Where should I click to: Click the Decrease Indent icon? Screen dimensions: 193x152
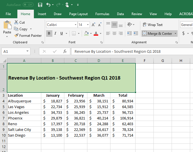pos(130,33)
